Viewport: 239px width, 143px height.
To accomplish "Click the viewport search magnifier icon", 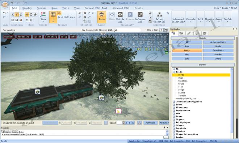I will point(116,30).
